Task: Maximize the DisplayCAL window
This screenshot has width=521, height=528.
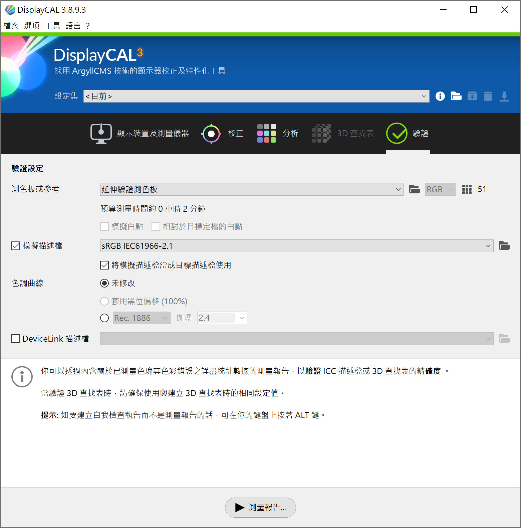Action: 474,10
